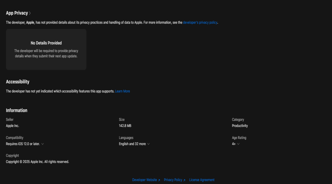
Task: Expand the Age Rating 4+ chevron
Action: point(238,144)
